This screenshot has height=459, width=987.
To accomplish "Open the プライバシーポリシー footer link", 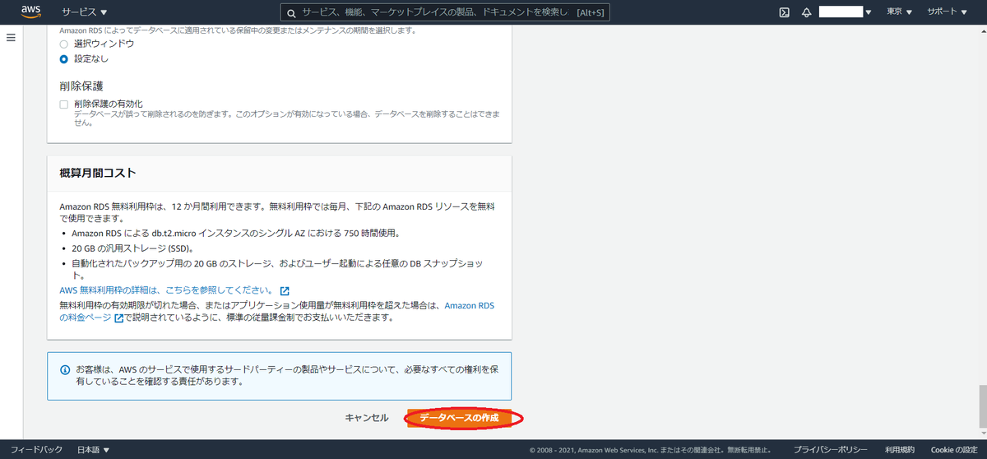I will pos(830,450).
